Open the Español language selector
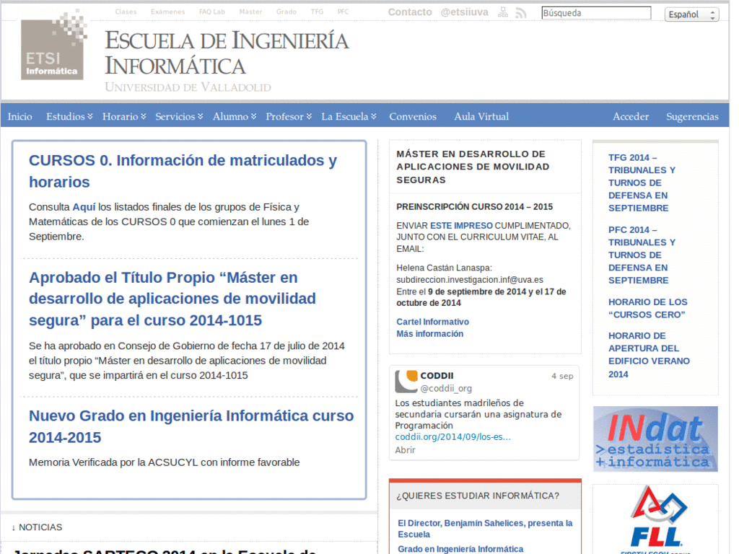Viewport: 739px width, 554px height. pyautogui.click(x=692, y=14)
